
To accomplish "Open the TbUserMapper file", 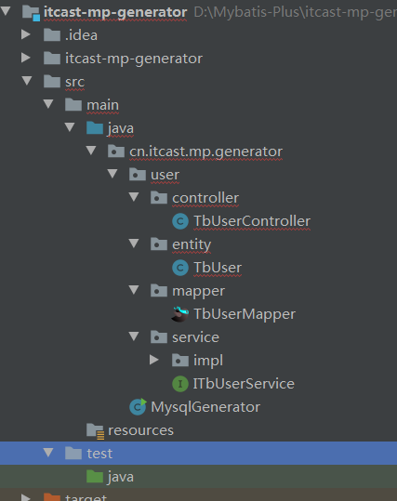I will pyautogui.click(x=245, y=314).
